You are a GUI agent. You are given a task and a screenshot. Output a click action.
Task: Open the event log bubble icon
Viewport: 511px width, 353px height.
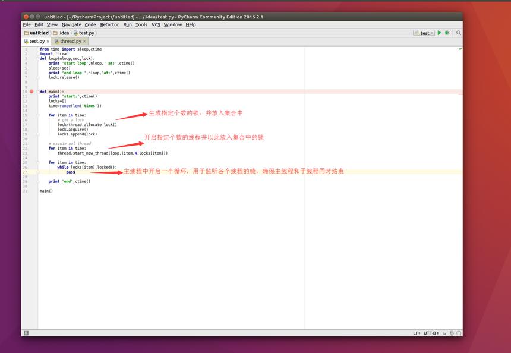[459, 333]
